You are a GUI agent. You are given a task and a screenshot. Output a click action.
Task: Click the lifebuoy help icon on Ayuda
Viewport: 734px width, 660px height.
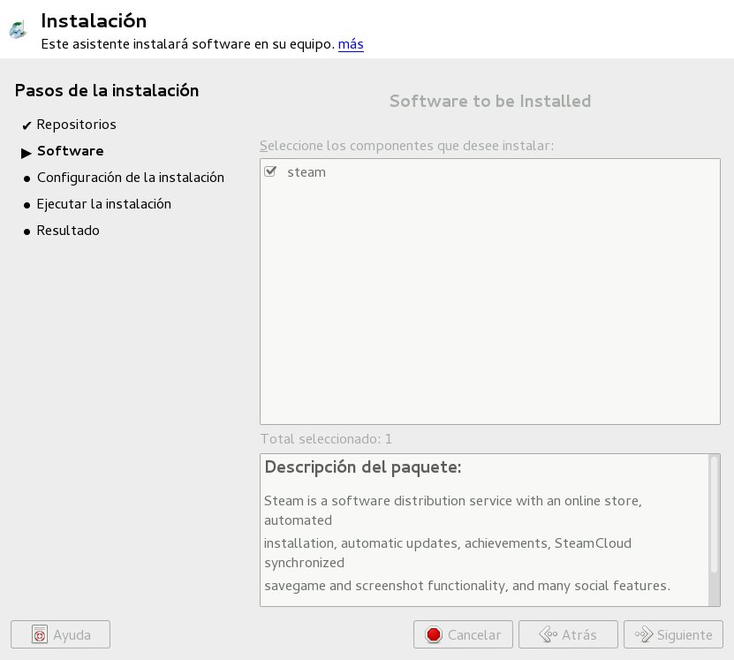[x=40, y=634]
